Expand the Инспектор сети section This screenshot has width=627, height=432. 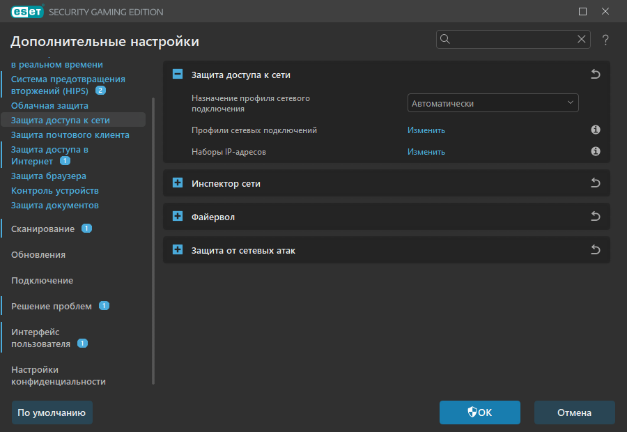pyautogui.click(x=178, y=183)
